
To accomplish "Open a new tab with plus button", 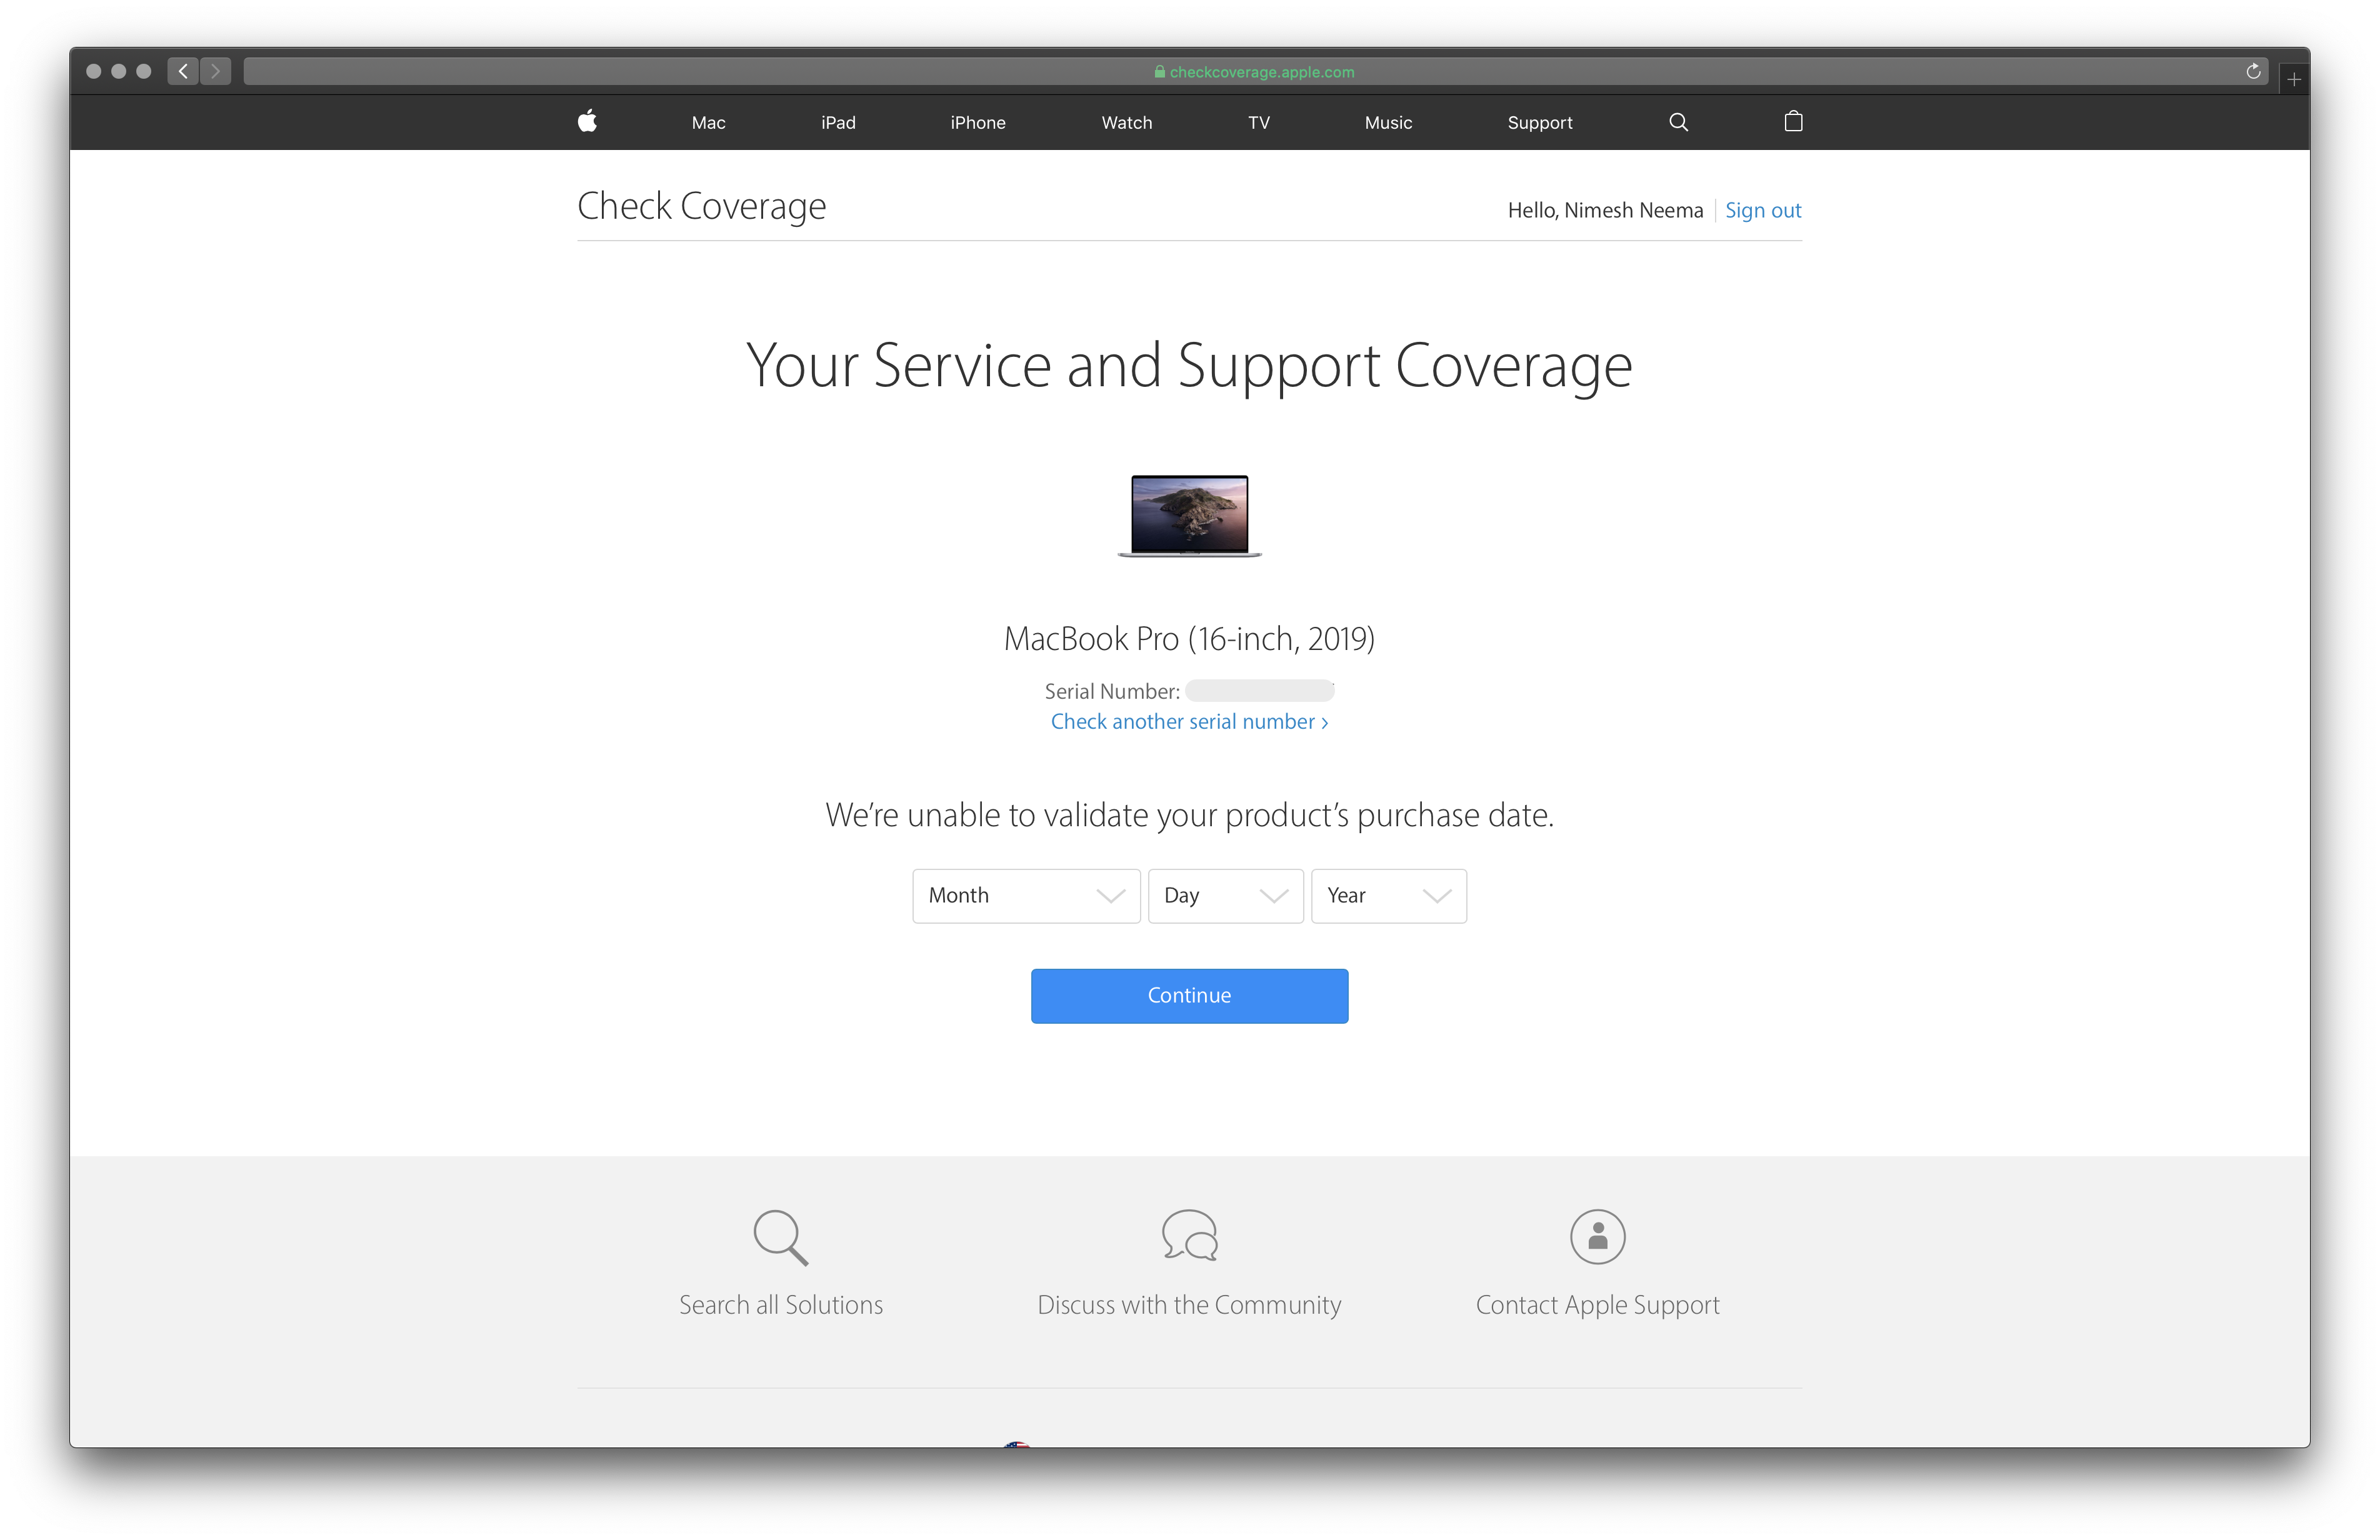I will click(x=2294, y=78).
